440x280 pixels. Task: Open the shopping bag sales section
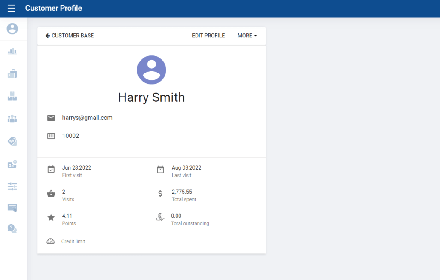coord(12,73)
